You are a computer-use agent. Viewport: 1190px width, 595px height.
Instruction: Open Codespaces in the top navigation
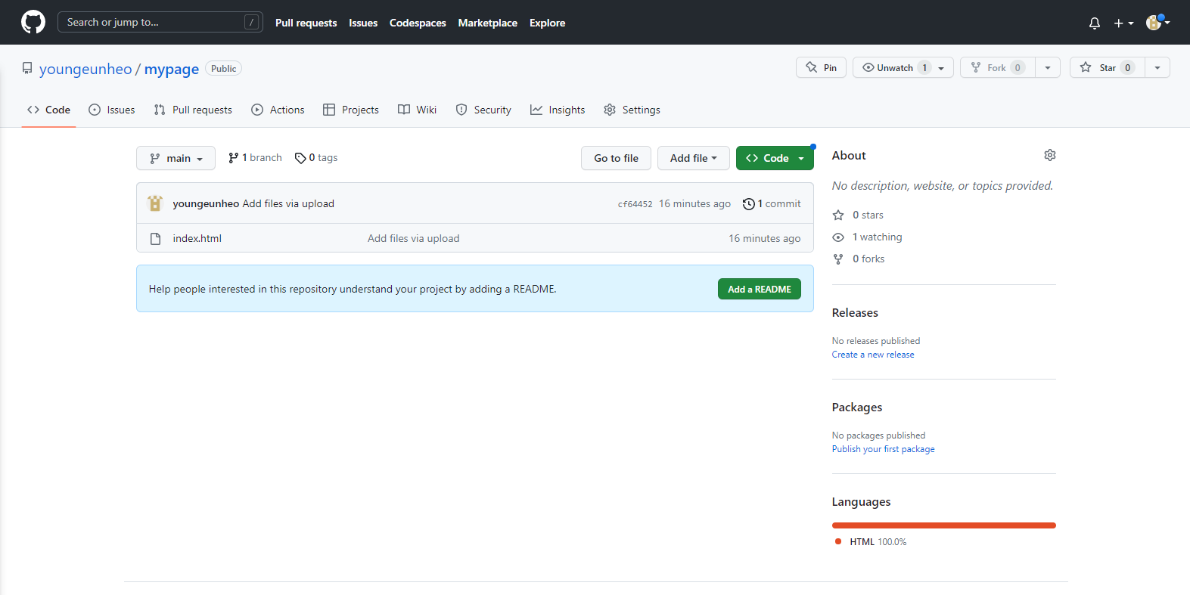tap(418, 23)
